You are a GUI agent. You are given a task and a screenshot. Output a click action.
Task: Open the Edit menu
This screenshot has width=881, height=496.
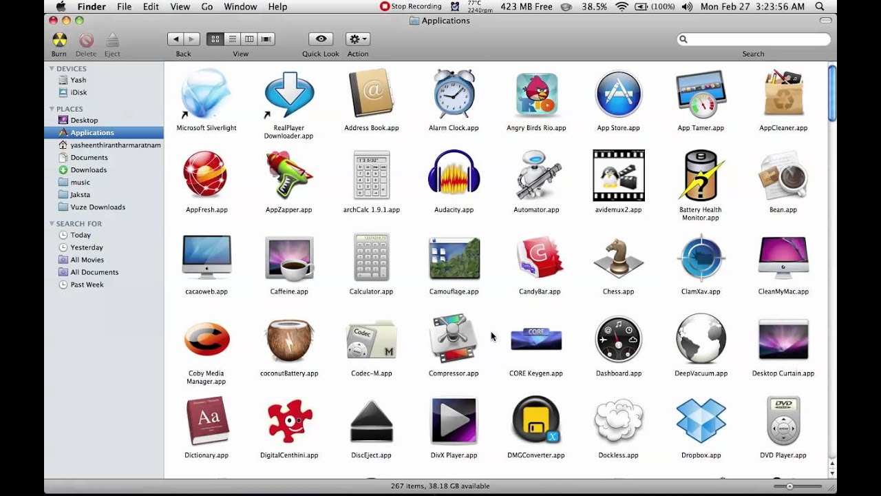[151, 6]
